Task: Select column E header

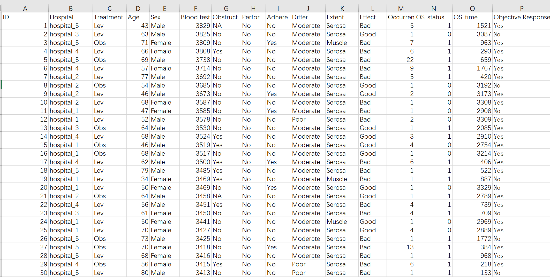Action: pos(164,9)
